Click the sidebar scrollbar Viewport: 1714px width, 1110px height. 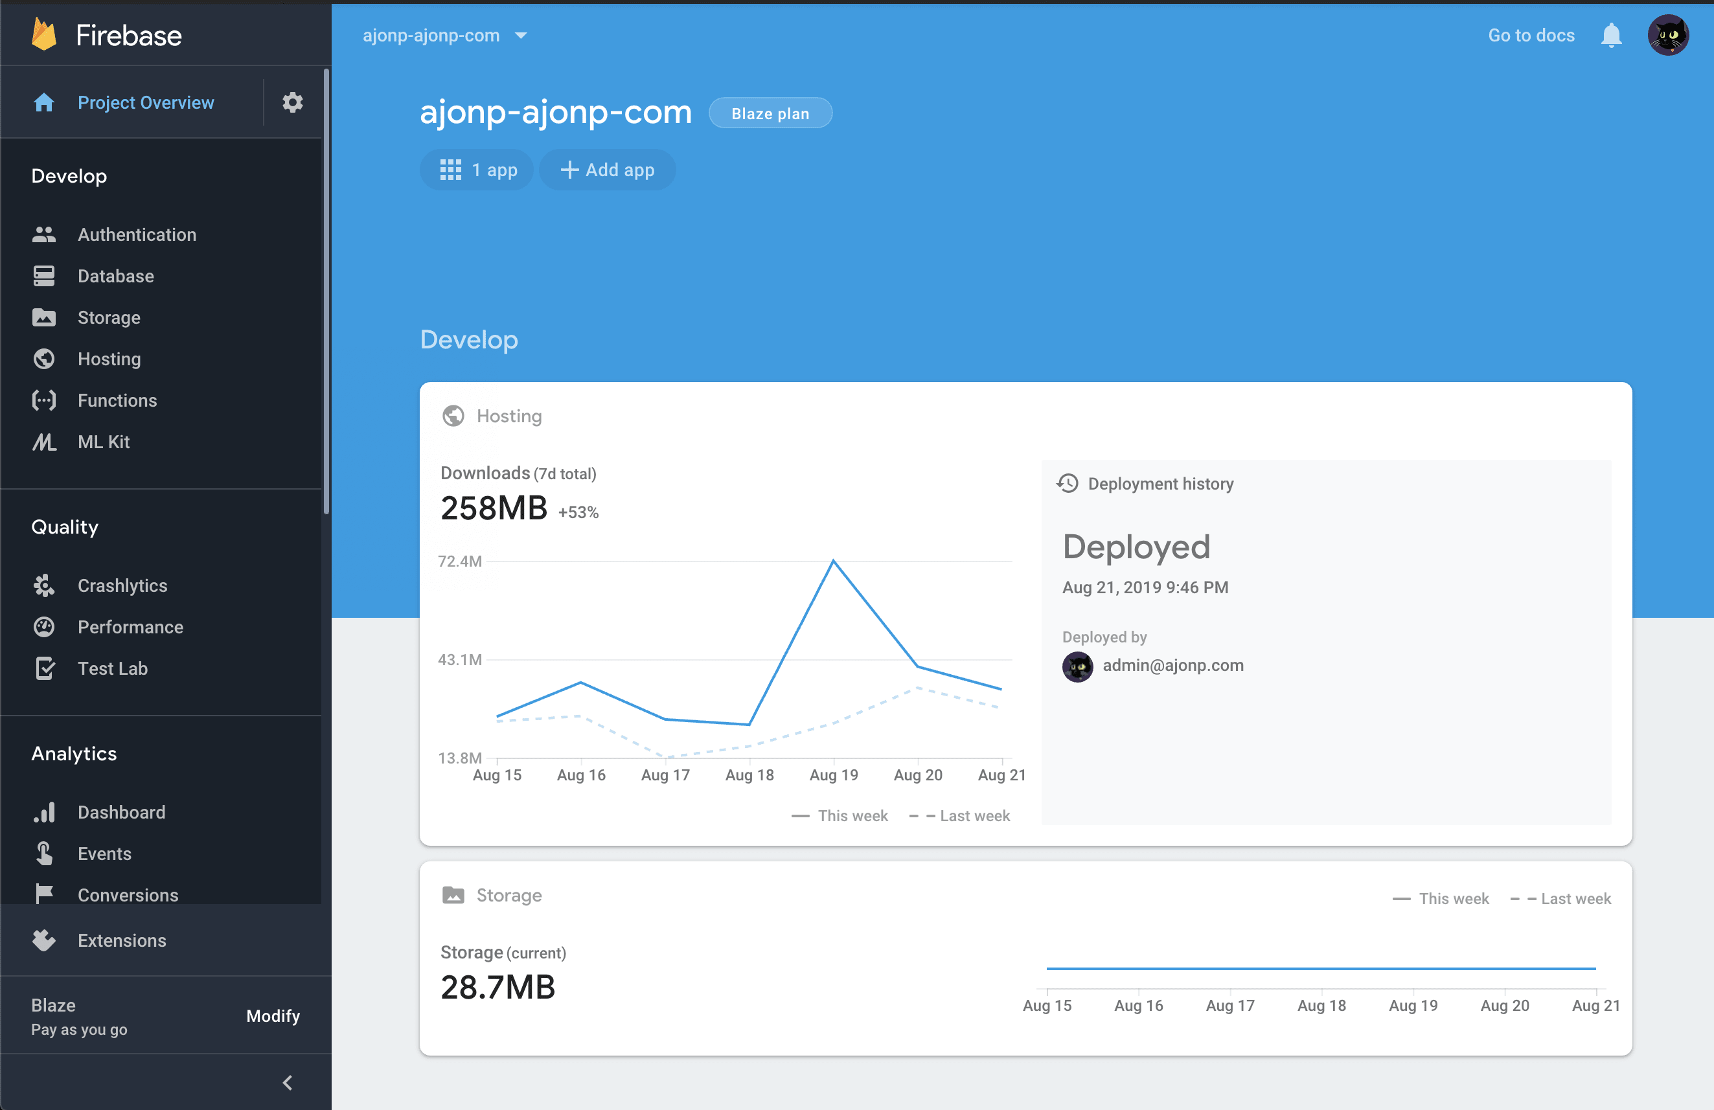click(x=326, y=291)
